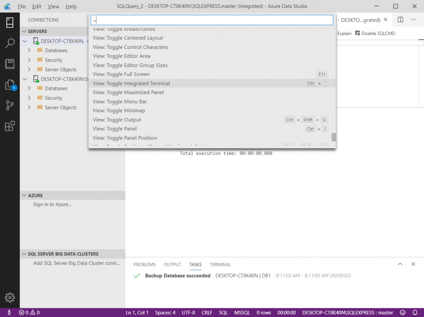Expand Server Objects under the second server
Screen dimensions: 424x317
pyautogui.click(x=29, y=107)
